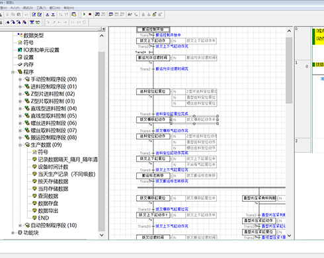This screenshot has width=324, height=258.
Task: Select IO表和单元设置 in project tree
Action: point(42,50)
